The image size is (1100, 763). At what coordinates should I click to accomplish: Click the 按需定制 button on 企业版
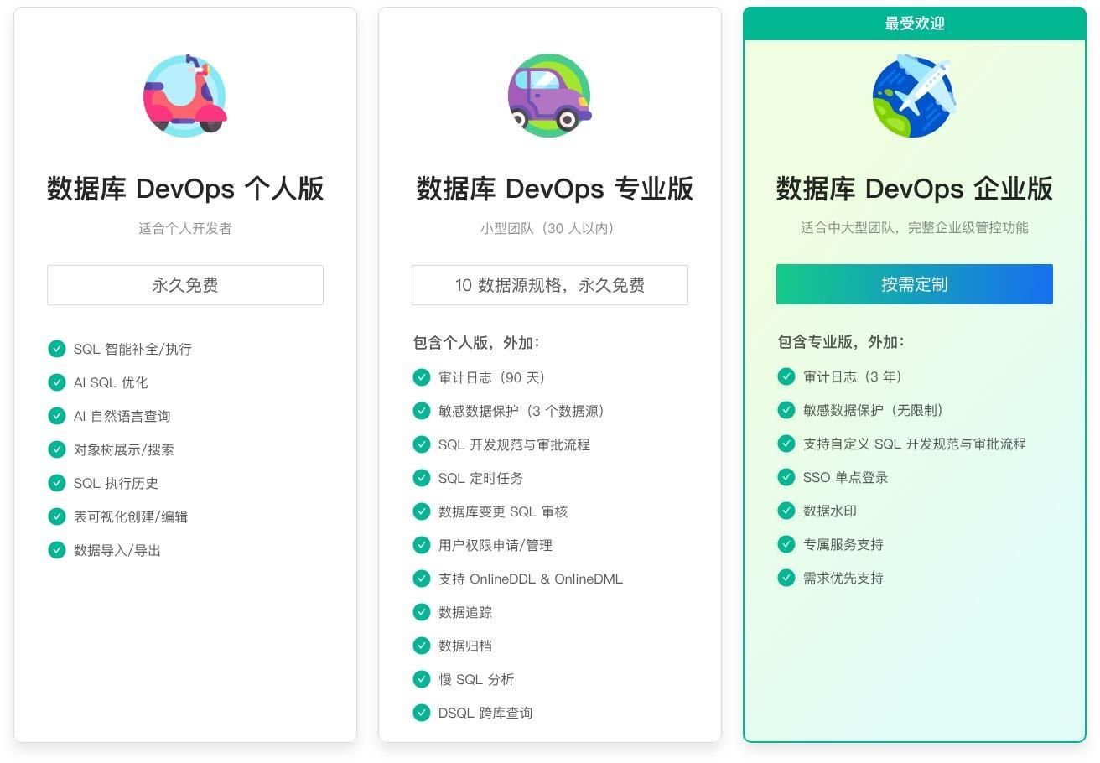click(914, 284)
